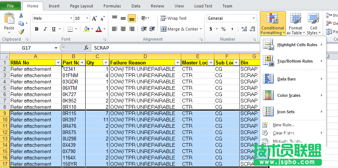Click the Format Painter brush icon
Image resolution: width=338 pixels, height=168 pixels.
21,32
